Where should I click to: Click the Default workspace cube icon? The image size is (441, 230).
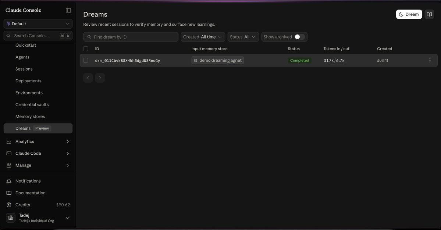[x=8, y=24]
